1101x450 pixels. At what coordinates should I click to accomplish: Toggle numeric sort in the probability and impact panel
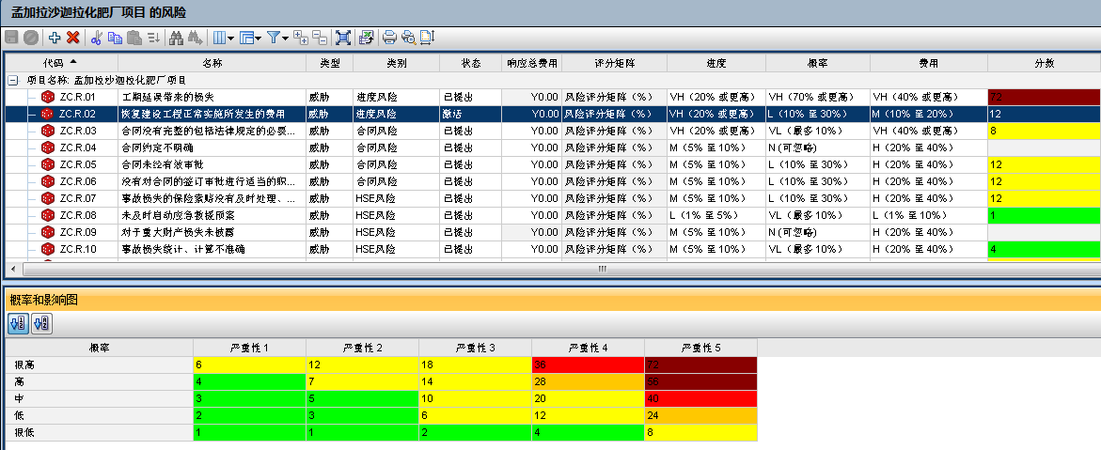(x=18, y=323)
